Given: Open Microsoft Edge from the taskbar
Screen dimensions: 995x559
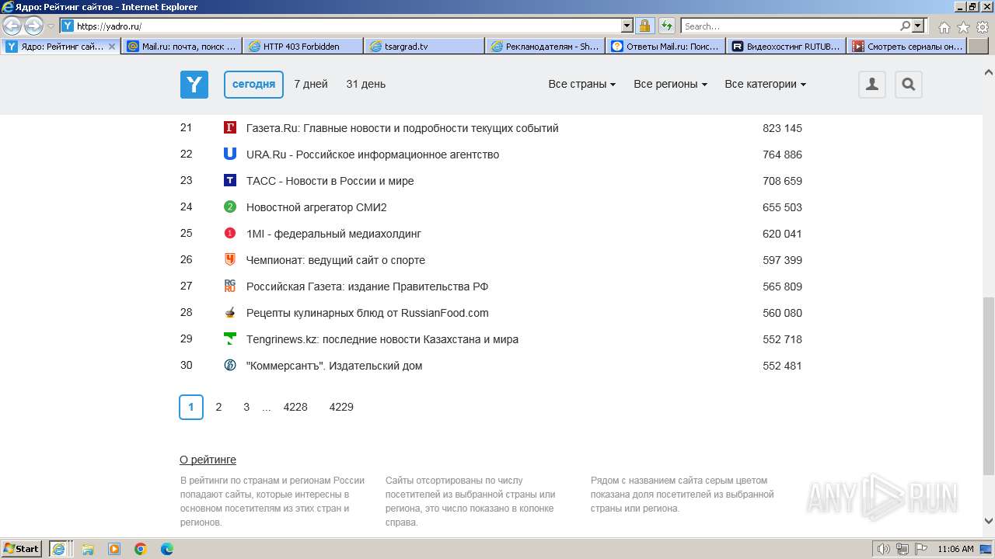Looking at the screenshot, I should (x=167, y=549).
